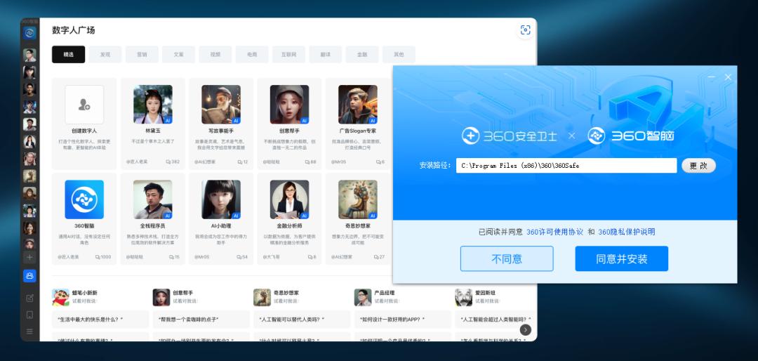Click the plus icon in the left sidebar
Viewport: 758px width, 361px height.
(x=29, y=258)
